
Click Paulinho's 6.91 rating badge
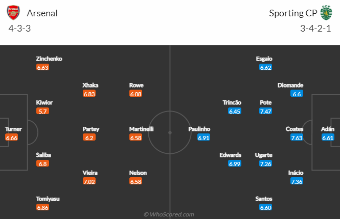click(205, 138)
